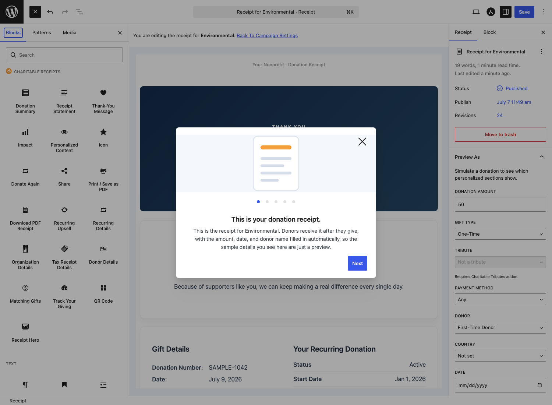The width and height of the screenshot is (552, 405).
Task: Click the Donation Amount field
Action: pyautogui.click(x=500, y=204)
